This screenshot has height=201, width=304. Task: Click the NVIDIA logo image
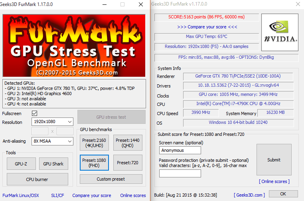point(280,32)
